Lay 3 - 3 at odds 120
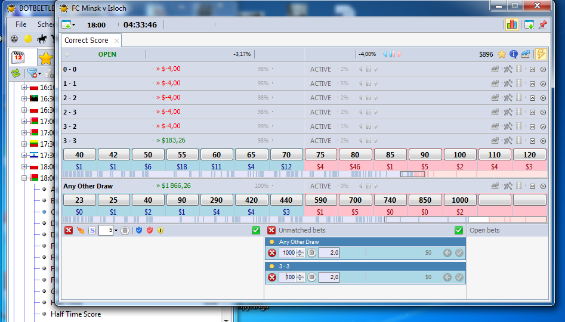This screenshot has height=322, width=565. point(529,154)
